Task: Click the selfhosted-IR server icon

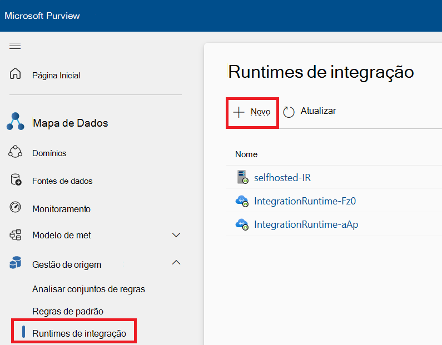Action: click(242, 177)
